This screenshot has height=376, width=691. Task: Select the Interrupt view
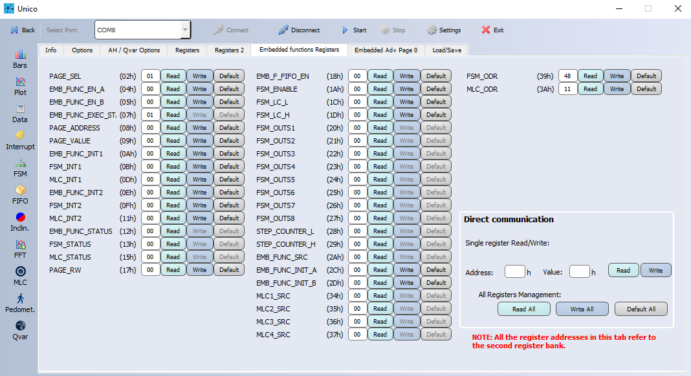click(20, 140)
